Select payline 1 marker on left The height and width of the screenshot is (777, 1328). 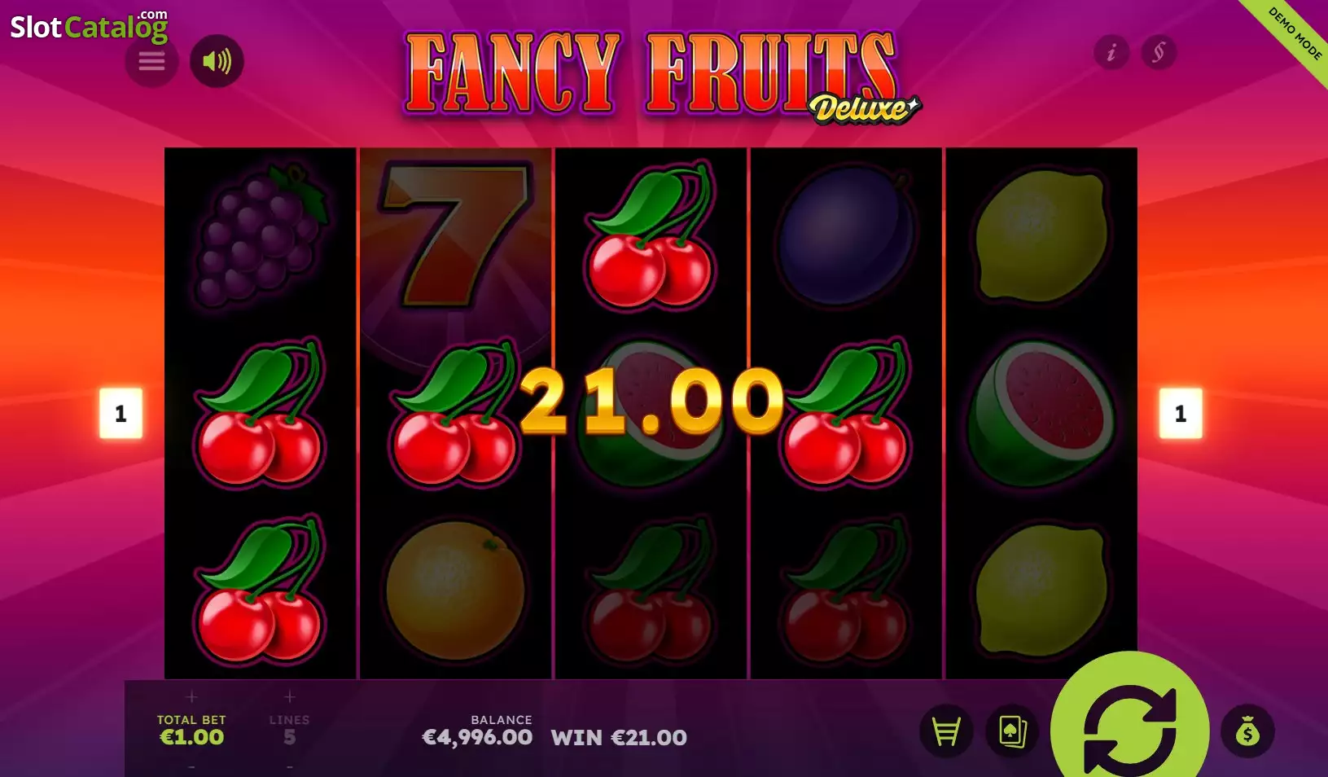[x=121, y=414]
